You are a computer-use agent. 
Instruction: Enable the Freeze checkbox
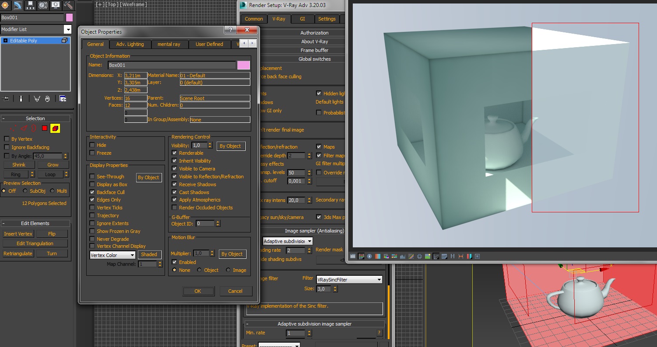92,153
